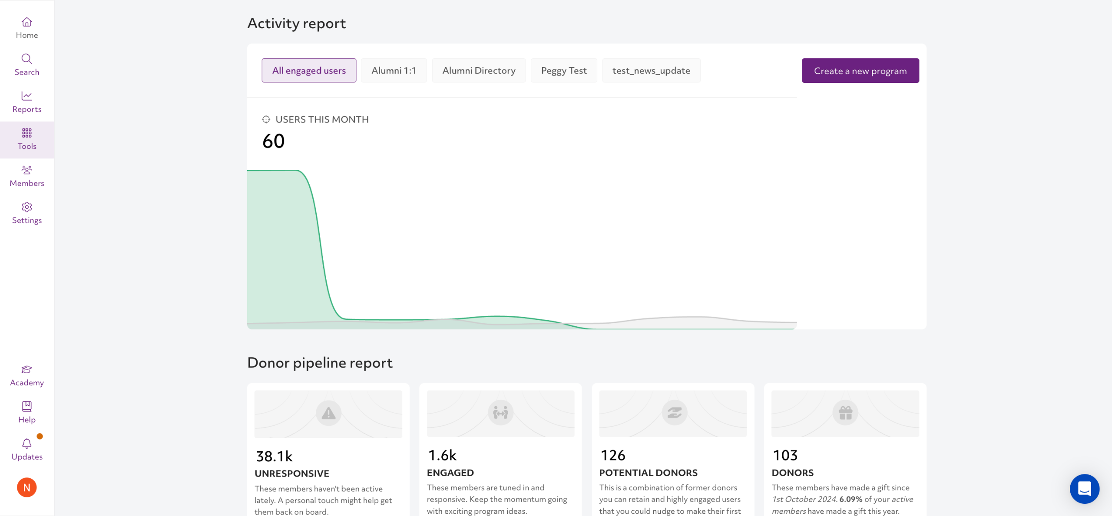1112x516 pixels.
Task: Click the Help book icon
Action: pyautogui.click(x=27, y=407)
